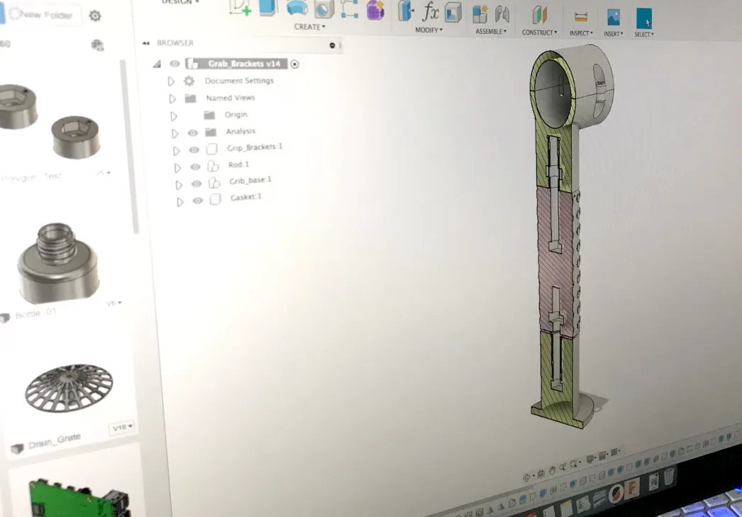Expand the Rod:1 component tree
Viewport: 742px width, 517px height.
pyautogui.click(x=177, y=168)
